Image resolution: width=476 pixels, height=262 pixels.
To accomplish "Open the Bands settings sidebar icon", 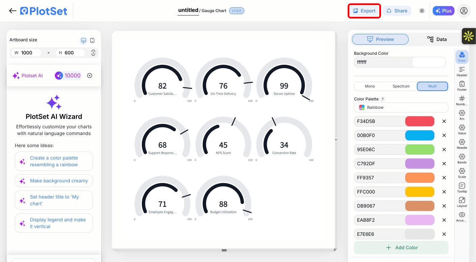I will (x=462, y=158).
